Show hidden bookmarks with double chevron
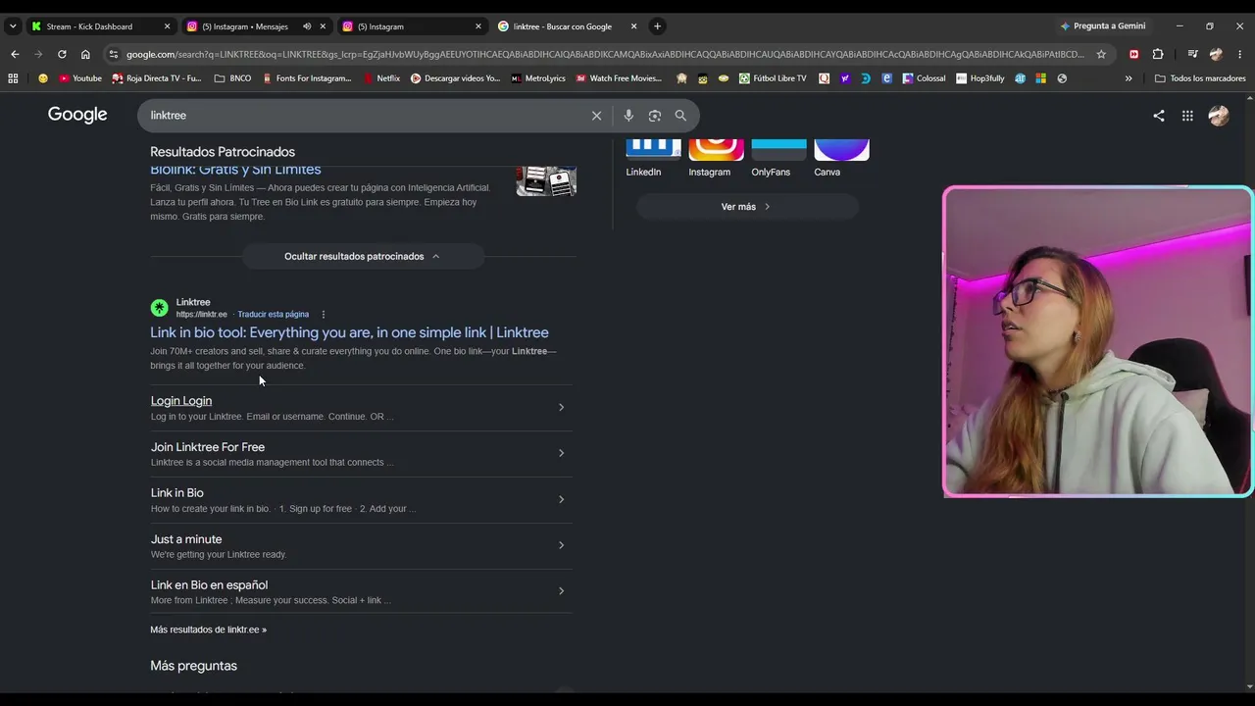 1129,78
